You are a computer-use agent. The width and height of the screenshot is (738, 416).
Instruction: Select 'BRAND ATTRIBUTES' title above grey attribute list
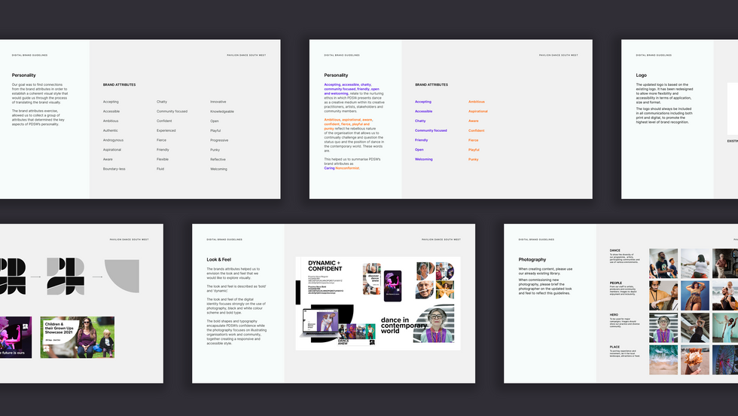(119, 85)
